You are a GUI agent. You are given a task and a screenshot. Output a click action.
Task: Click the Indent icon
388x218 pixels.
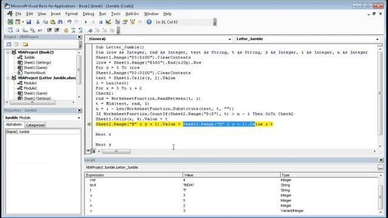point(49,30)
